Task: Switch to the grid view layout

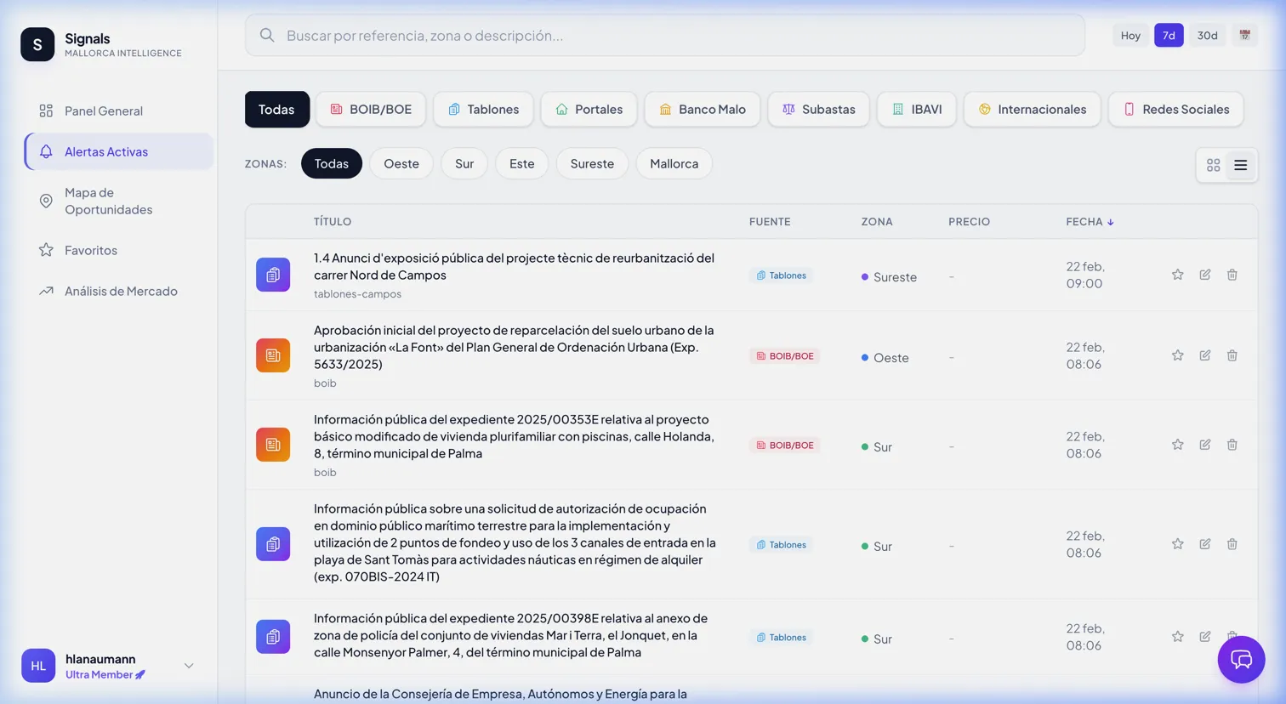Action: [1213, 165]
